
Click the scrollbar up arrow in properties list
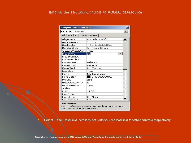[125, 39]
